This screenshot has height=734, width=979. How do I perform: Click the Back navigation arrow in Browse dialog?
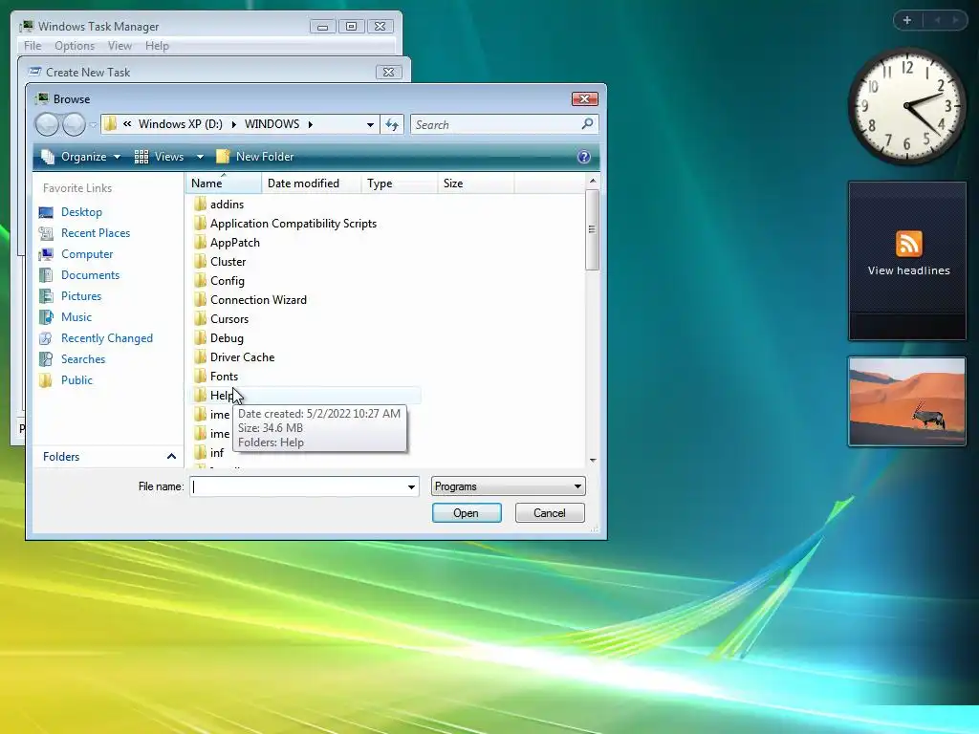click(47, 124)
